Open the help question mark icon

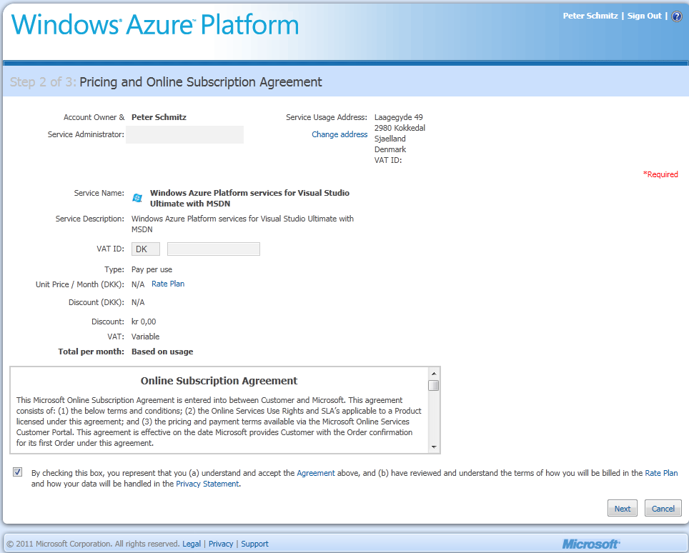coord(677,16)
